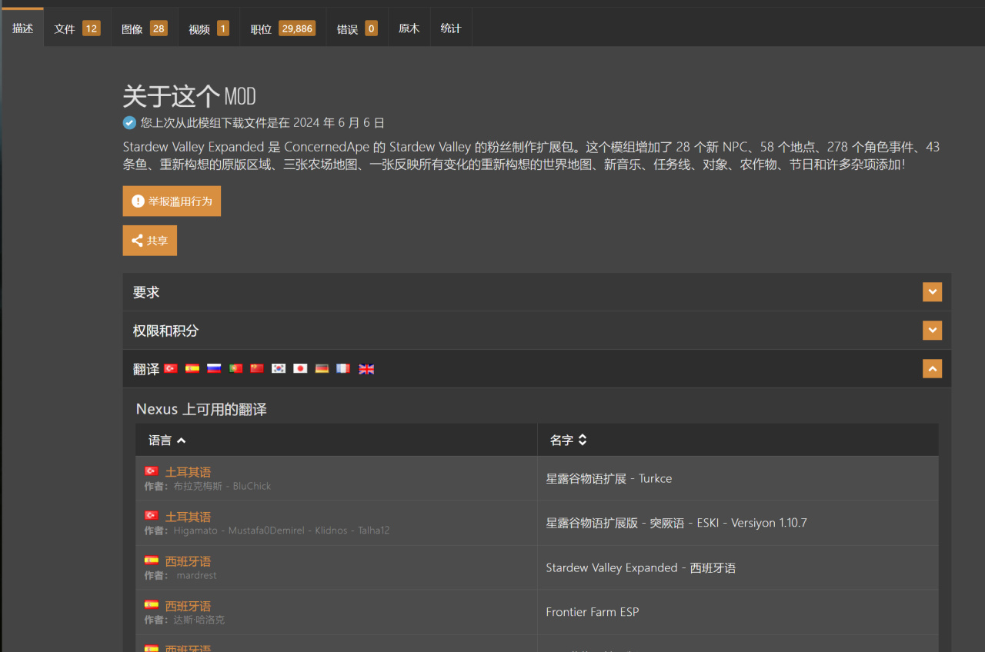985x652 pixels.
Task: Click the name 星露谷物语扩展 - Turkce
Action: pos(609,478)
